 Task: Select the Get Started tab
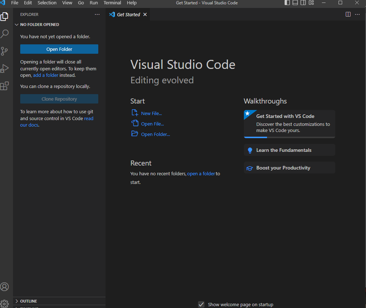click(x=128, y=14)
